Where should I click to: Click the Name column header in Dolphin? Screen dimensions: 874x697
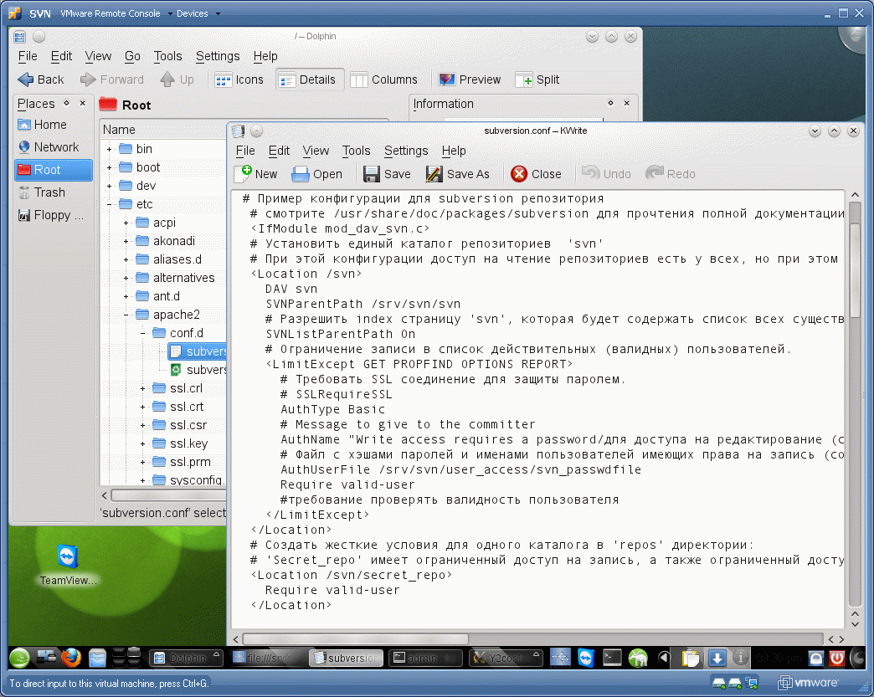click(x=163, y=130)
